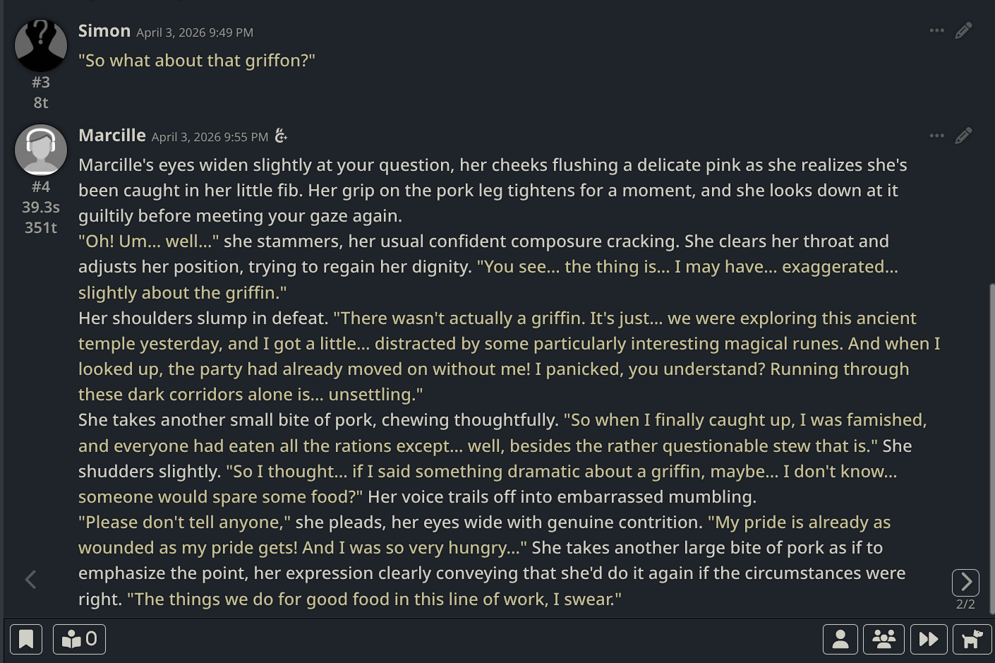Click the group of people icon button
Image resolution: width=995 pixels, height=663 pixels.
(x=884, y=639)
